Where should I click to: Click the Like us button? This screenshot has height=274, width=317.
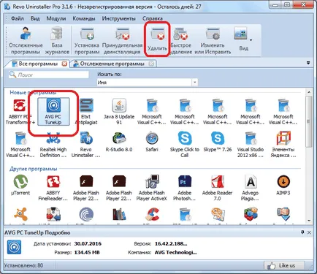point(283,265)
